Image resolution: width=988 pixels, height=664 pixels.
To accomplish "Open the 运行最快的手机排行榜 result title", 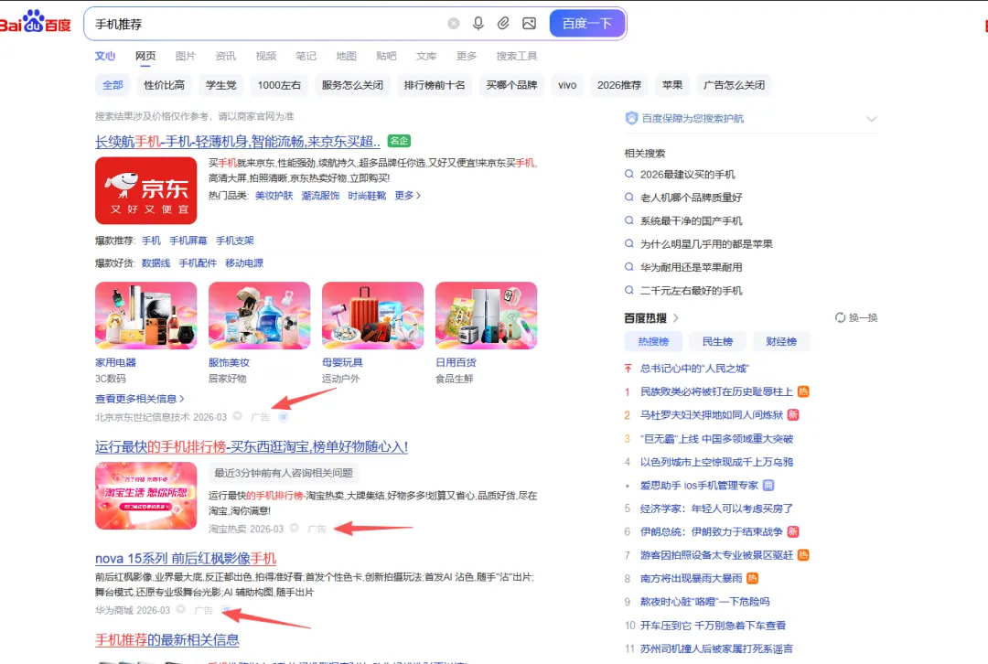I will click(252, 447).
